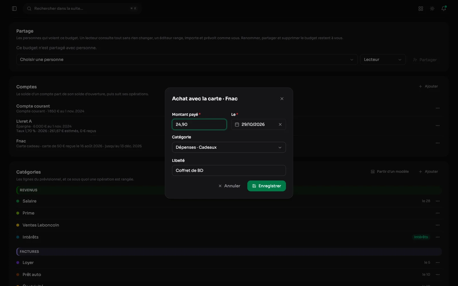Viewport: 458px width, 286px height.
Task: Open options menu for Livret A
Action: click(x=438, y=126)
